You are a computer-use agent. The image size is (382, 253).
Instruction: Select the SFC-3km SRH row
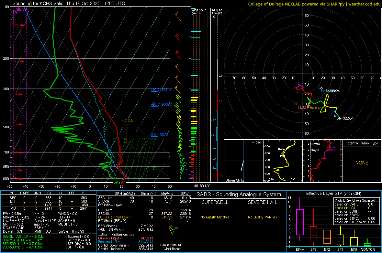click(144, 201)
